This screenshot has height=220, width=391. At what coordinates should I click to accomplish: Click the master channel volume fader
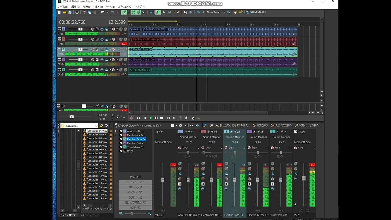[304, 178]
